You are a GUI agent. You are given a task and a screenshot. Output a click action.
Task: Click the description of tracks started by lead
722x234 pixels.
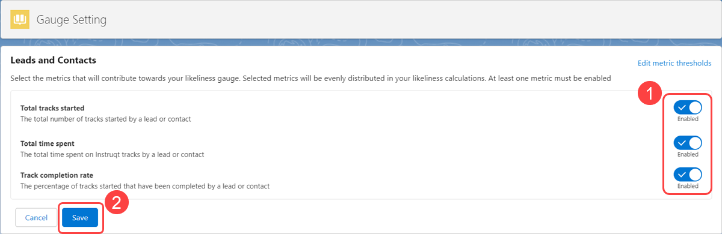click(x=106, y=119)
